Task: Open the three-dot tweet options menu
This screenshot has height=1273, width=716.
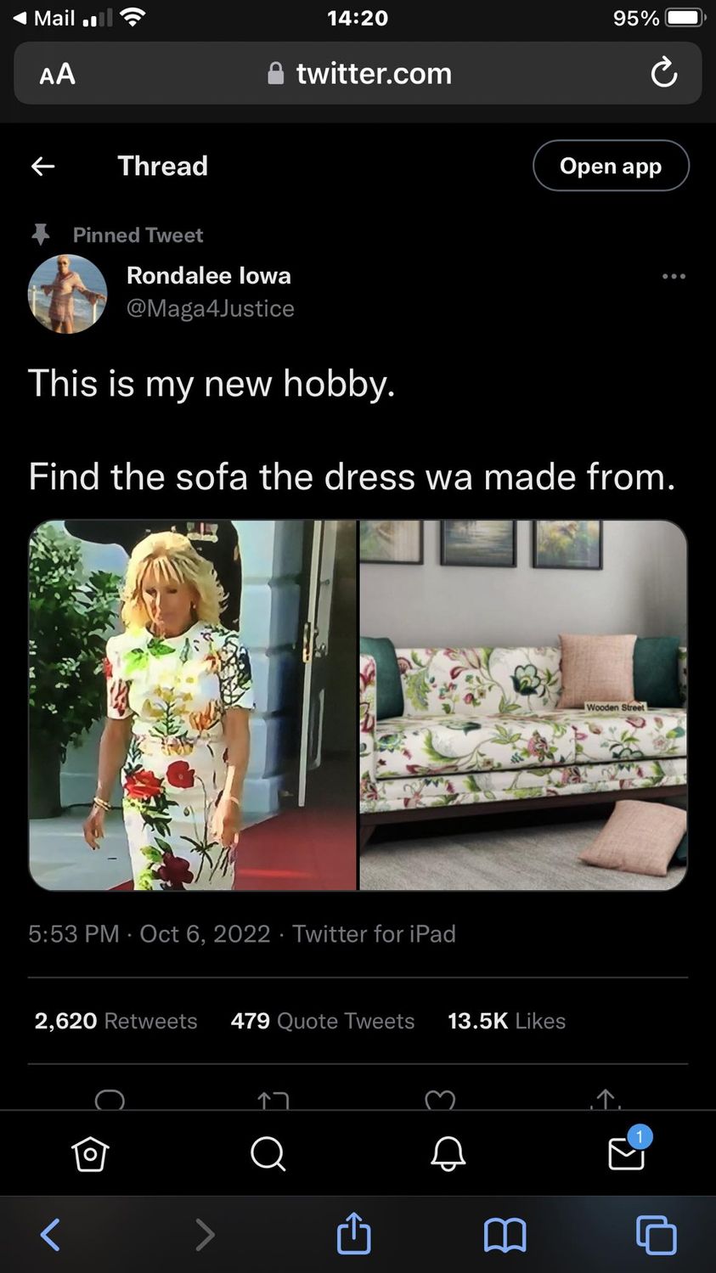Action: point(674,276)
